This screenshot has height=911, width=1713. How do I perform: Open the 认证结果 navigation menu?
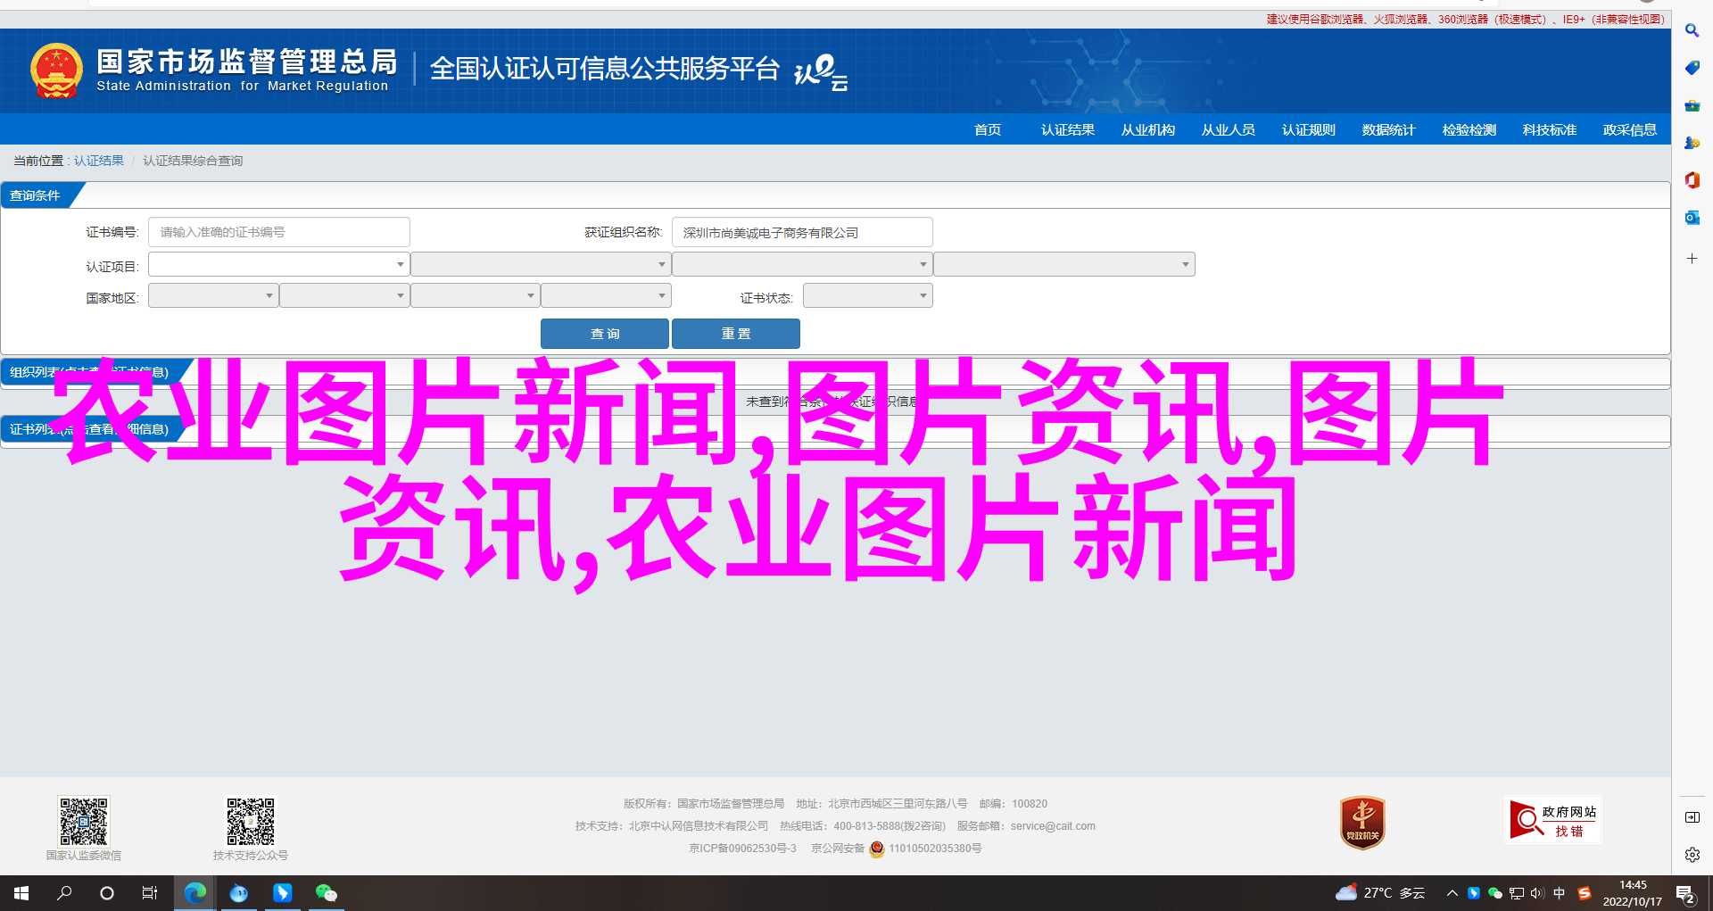coord(1068,130)
